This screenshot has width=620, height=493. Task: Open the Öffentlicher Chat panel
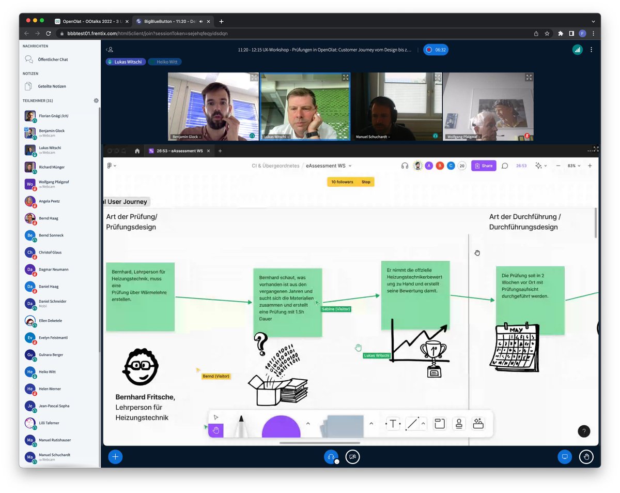point(53,59)
